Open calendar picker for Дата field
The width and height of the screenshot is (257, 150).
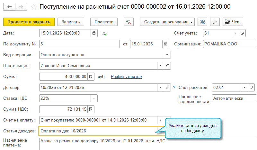[x=94, y=33]
